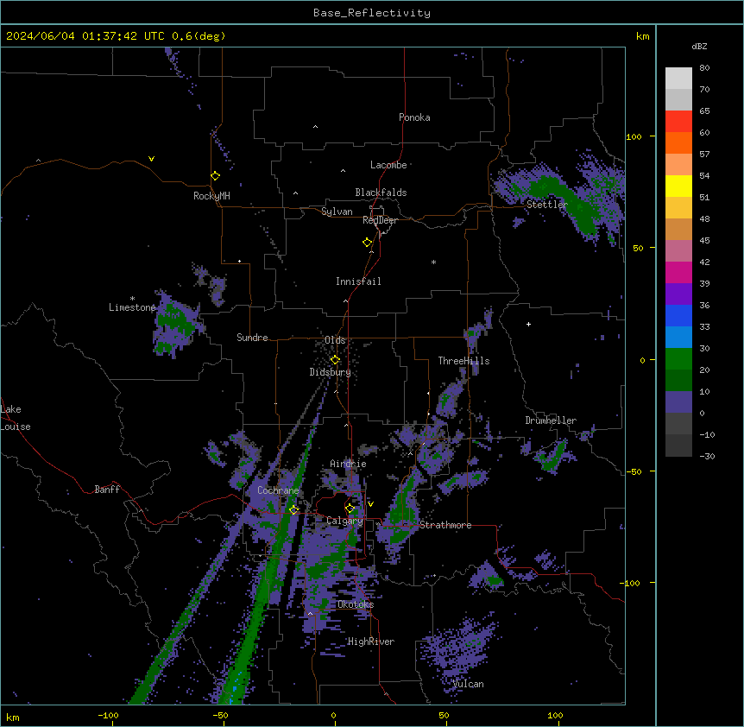This screenshot has width=744, height=727.
Task: Click the Olds label
Action: (x=335, y=340)
